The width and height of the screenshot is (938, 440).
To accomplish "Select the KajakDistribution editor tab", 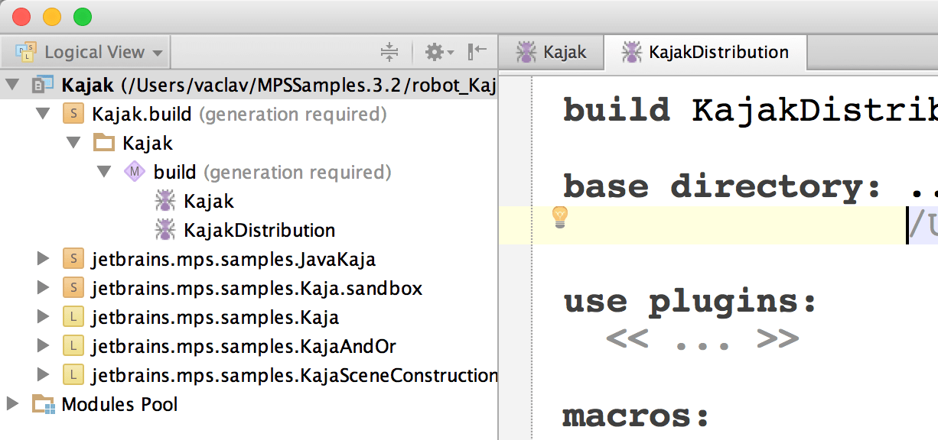I will [x=705, y=52].
